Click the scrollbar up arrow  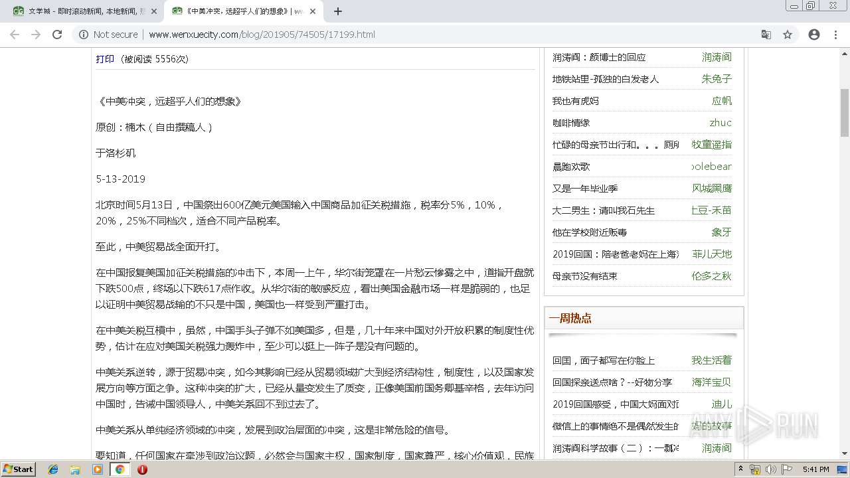(845, 53)
